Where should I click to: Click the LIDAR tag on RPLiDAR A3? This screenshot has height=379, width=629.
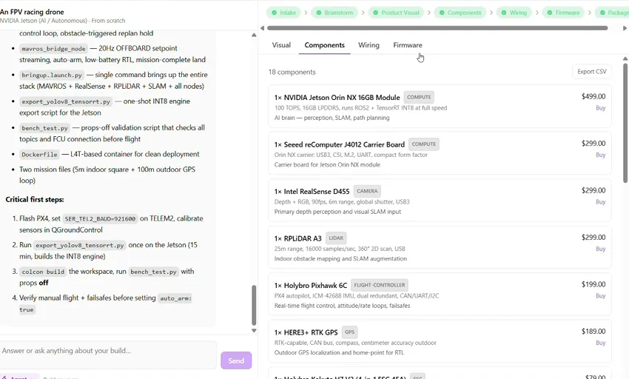pos(336,238)
